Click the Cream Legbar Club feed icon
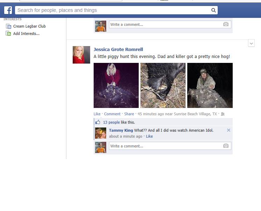261x211 pixels. (x=8, y=26)
